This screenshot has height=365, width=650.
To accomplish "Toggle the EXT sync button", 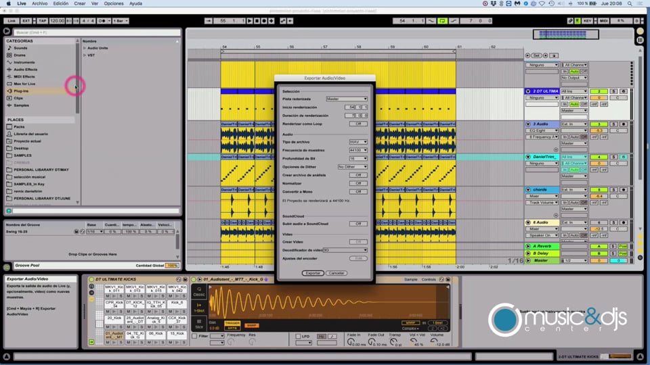I will (26, 21).
